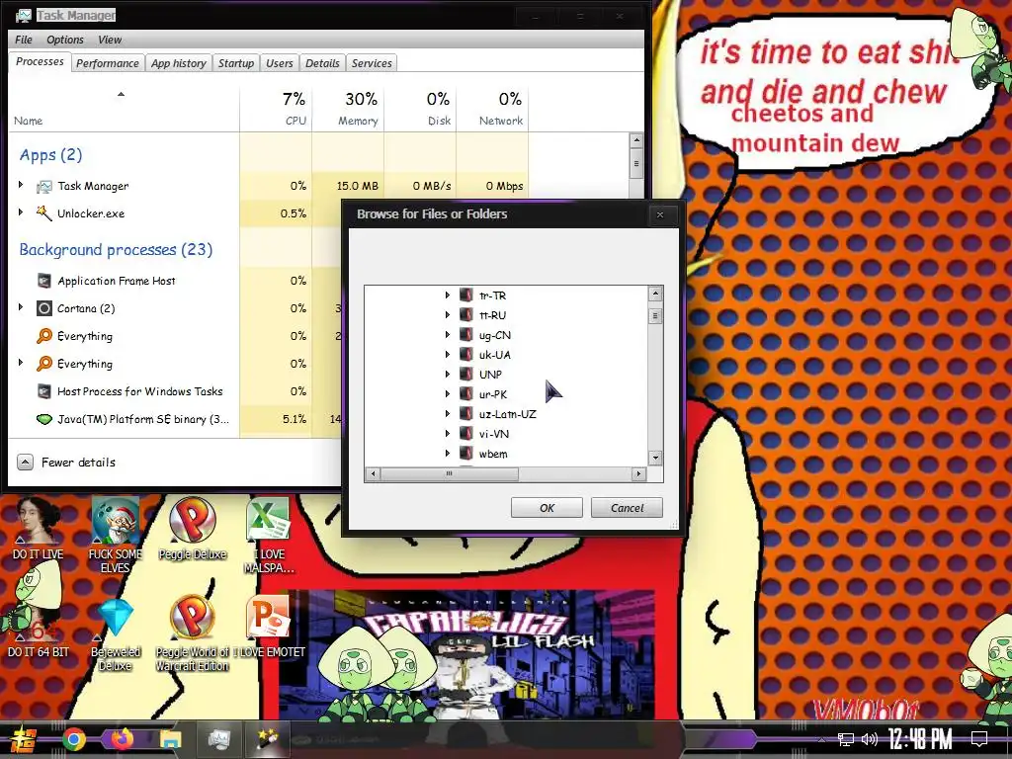Viewport: 1012px width, 759px height.
Task: Sort processes by the CPU column
Action: click(x=277, y=108)
